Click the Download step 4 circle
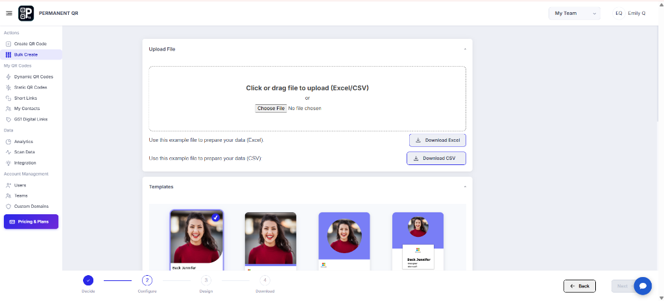Viewport: 664px width, 301px height. tap(265, 280)
